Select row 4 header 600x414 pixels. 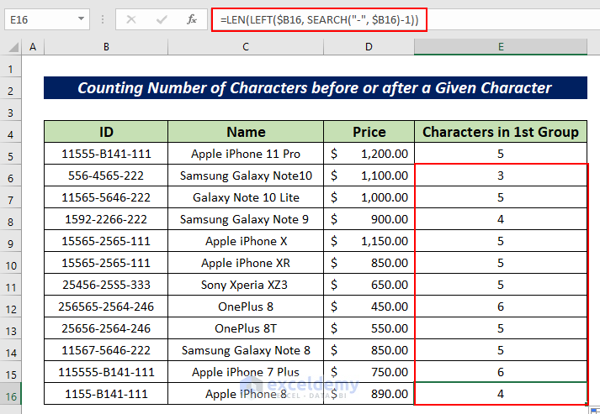pyautogui.click(x=12, y=132)
